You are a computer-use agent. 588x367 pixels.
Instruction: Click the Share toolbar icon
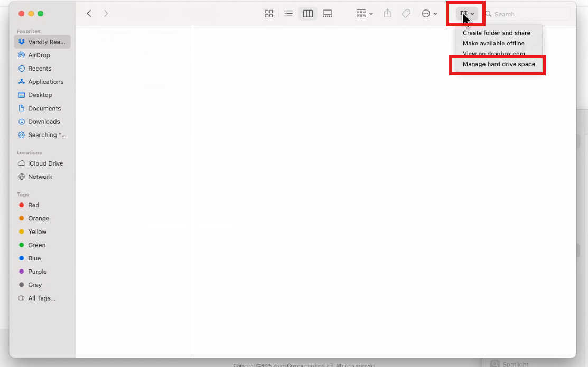[x=387, y=14]
